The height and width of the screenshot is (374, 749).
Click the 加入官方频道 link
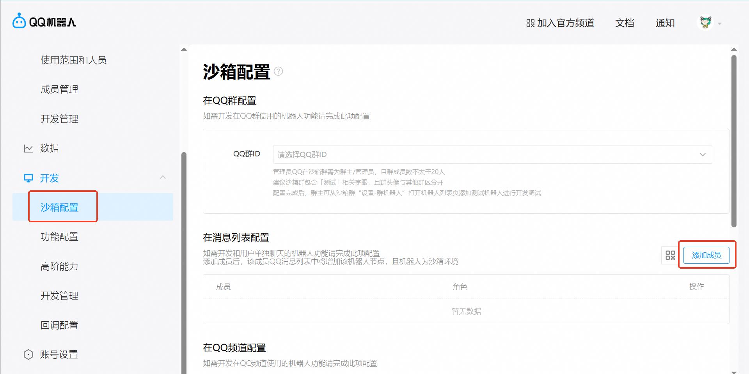[x=566, y=23]
